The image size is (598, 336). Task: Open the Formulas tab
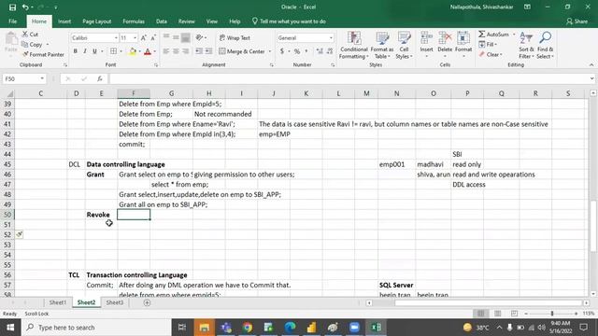(x=134, y=21)
